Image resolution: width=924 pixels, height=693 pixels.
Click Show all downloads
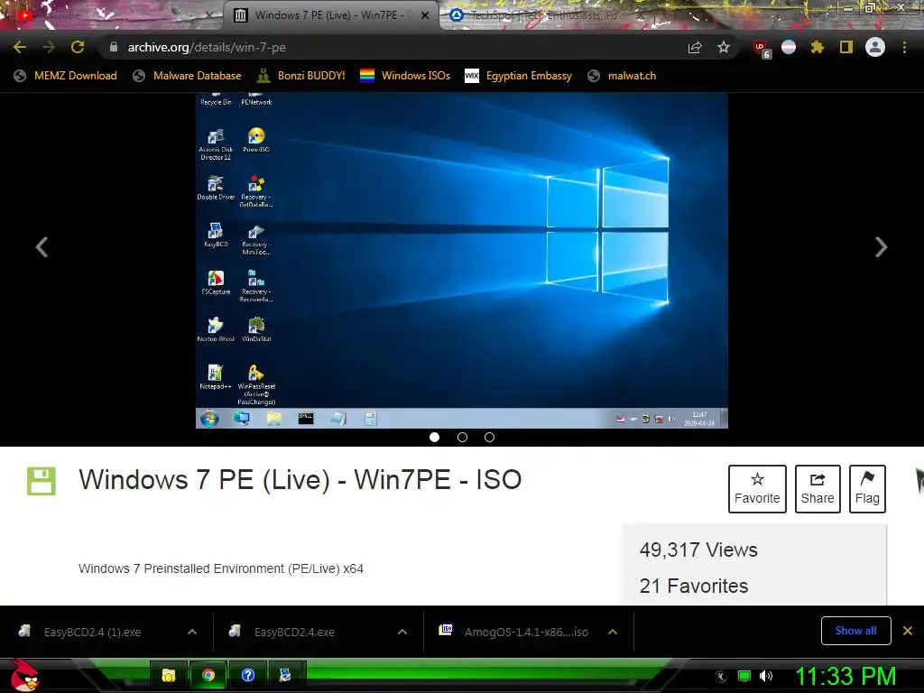coord(855,631)
